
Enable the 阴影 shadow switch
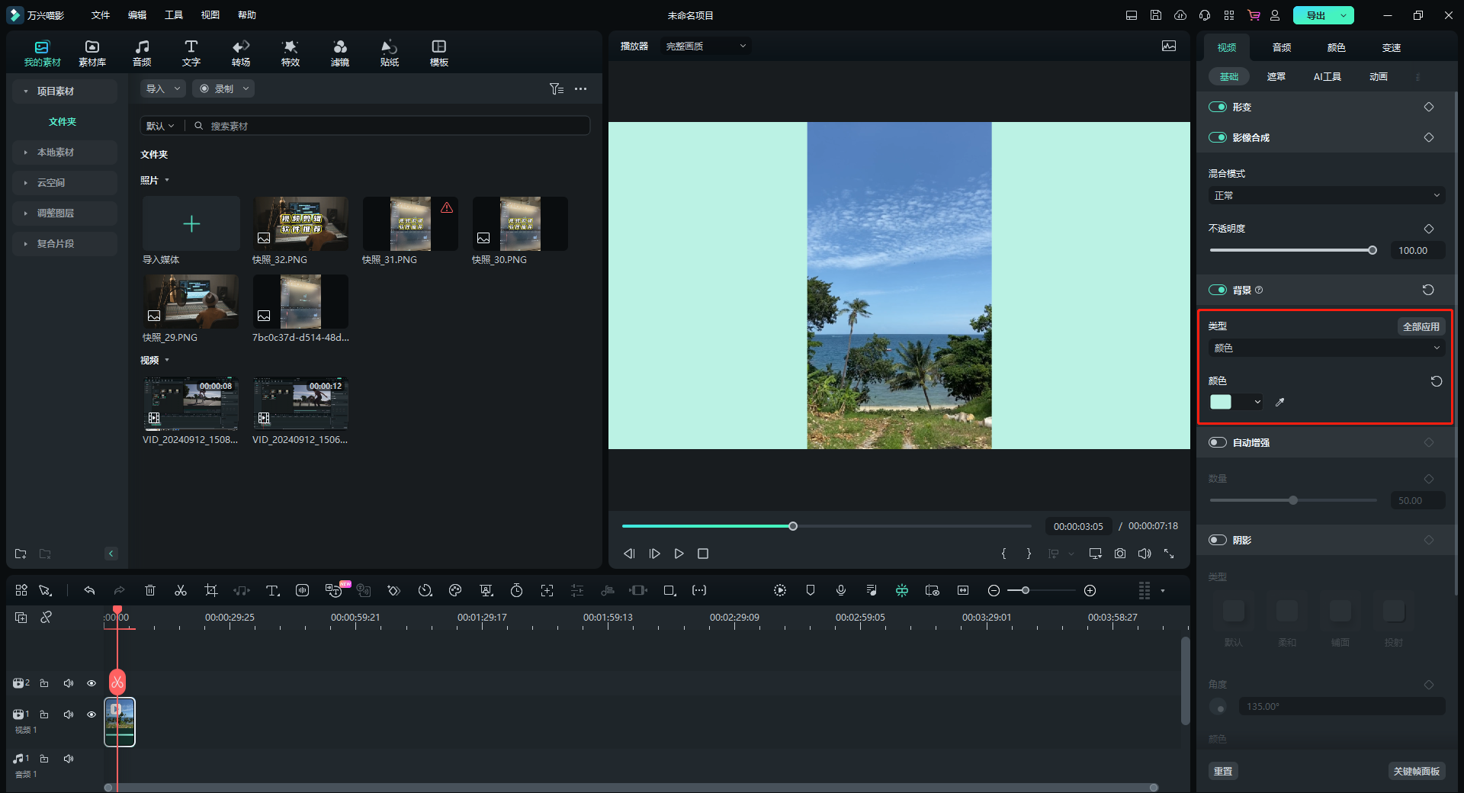(1218, 540)
